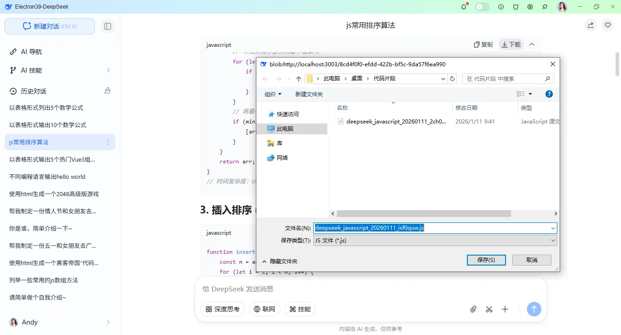Click the 保存(S) save button
This screenshot has width=621, height=335.
486,260
